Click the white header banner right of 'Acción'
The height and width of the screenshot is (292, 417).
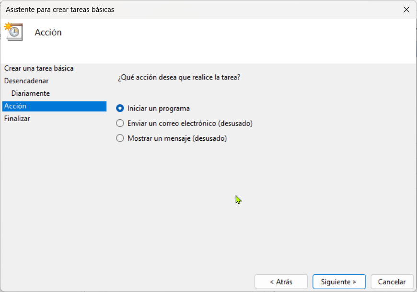click(x=240, y=41)
